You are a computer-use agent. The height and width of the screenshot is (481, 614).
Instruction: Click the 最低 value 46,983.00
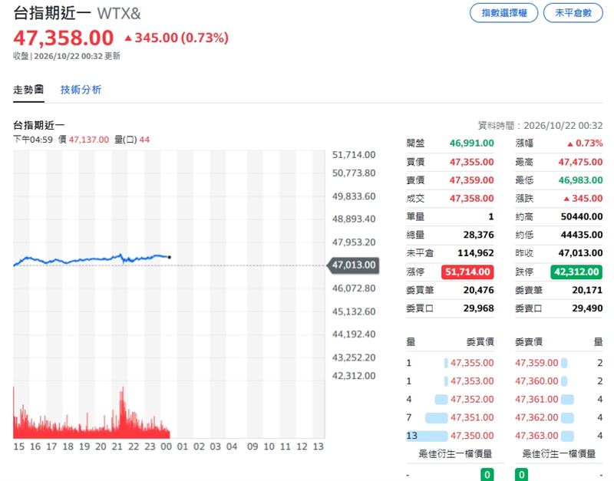tap(580, 180)
